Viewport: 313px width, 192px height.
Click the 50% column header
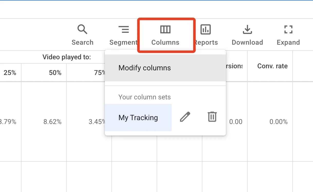pyautogui.click(x=55, y=73)
